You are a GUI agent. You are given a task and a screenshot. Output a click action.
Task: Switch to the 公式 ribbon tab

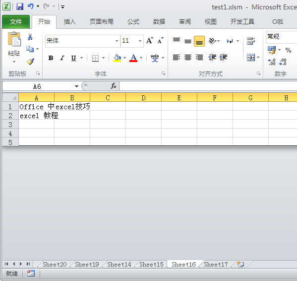point(133,22)
